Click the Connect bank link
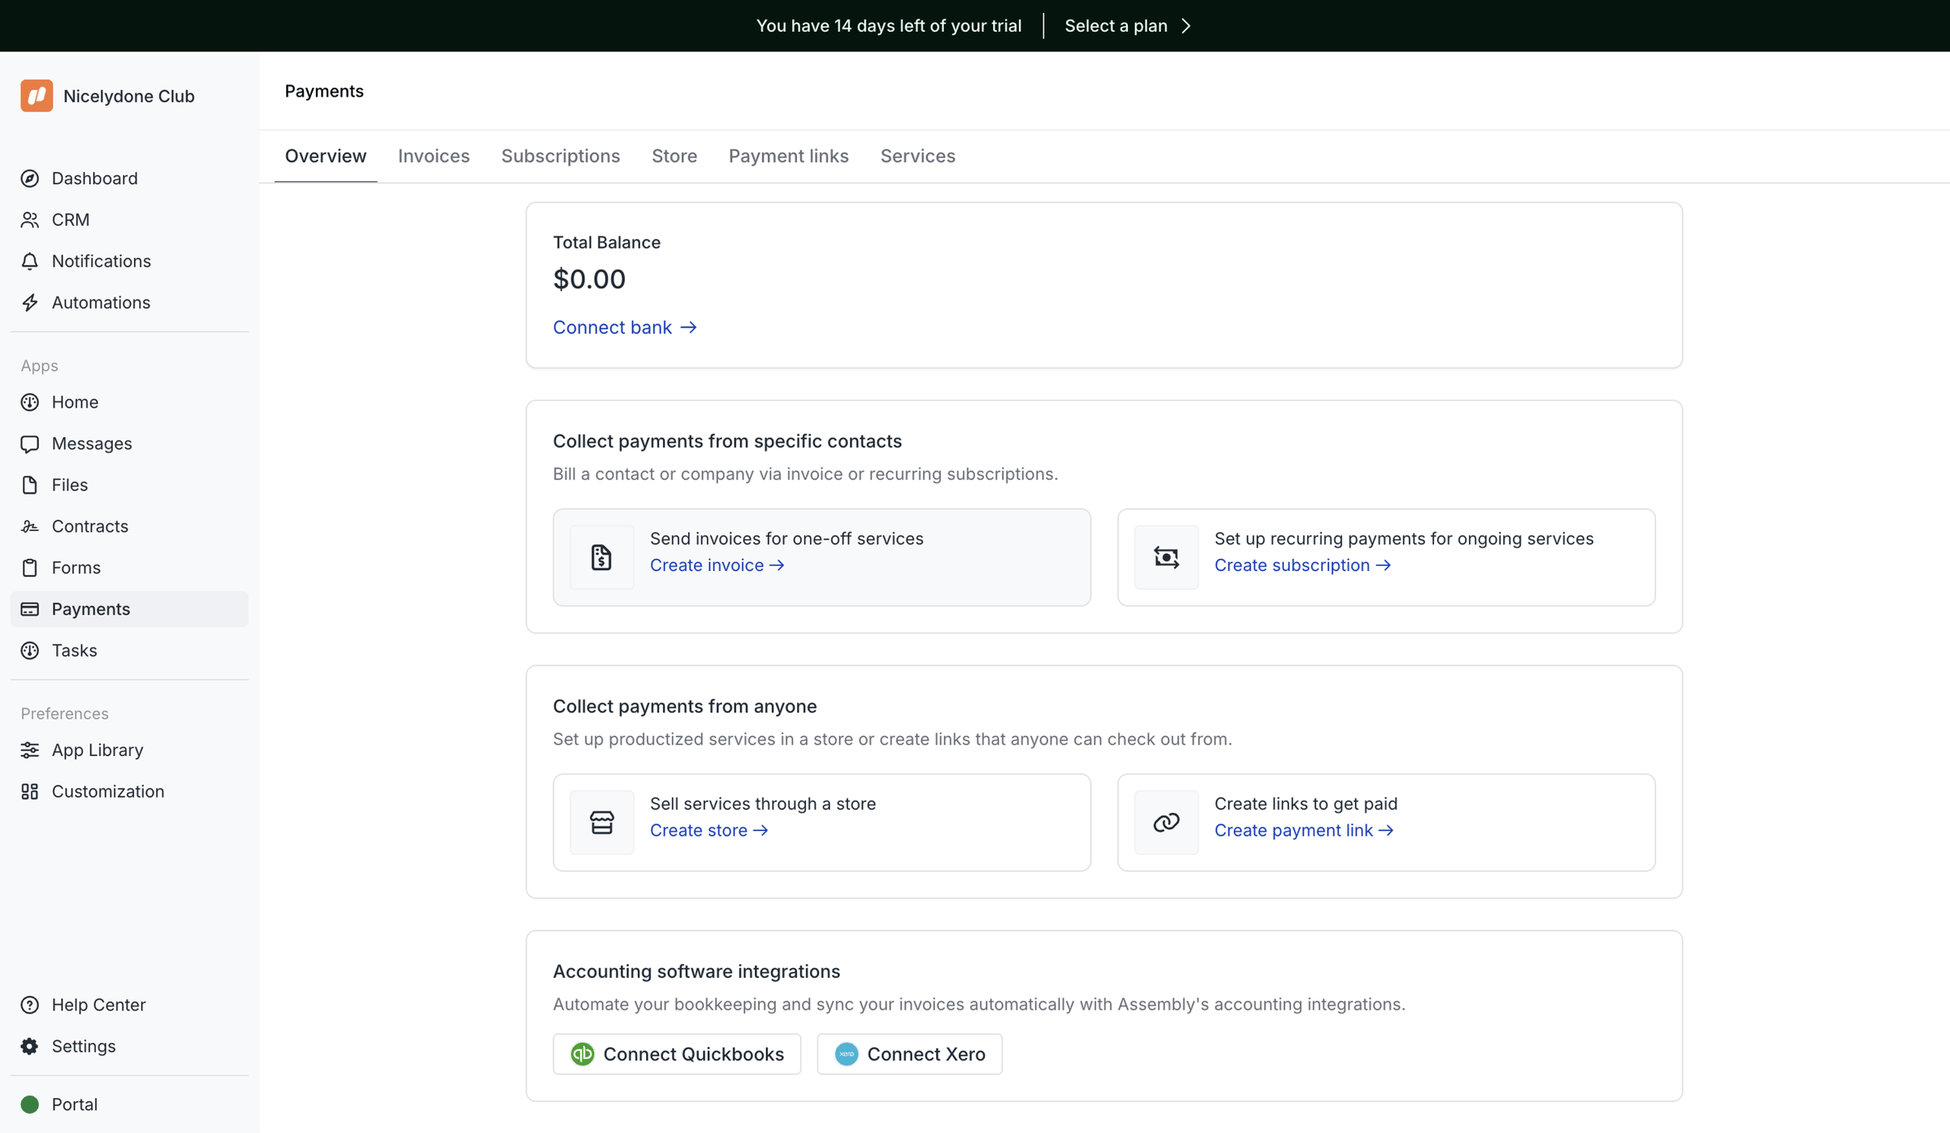 point(625,327)
